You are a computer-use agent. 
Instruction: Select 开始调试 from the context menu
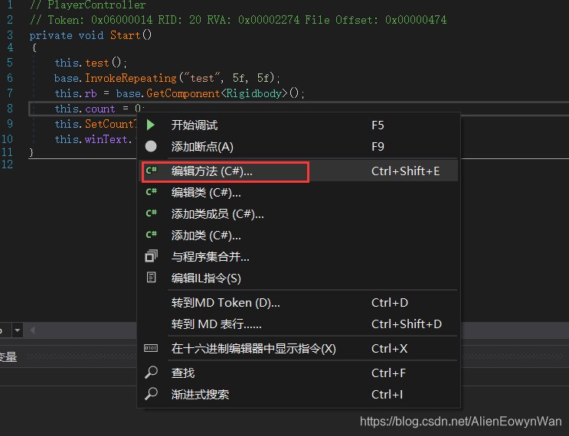299,125
